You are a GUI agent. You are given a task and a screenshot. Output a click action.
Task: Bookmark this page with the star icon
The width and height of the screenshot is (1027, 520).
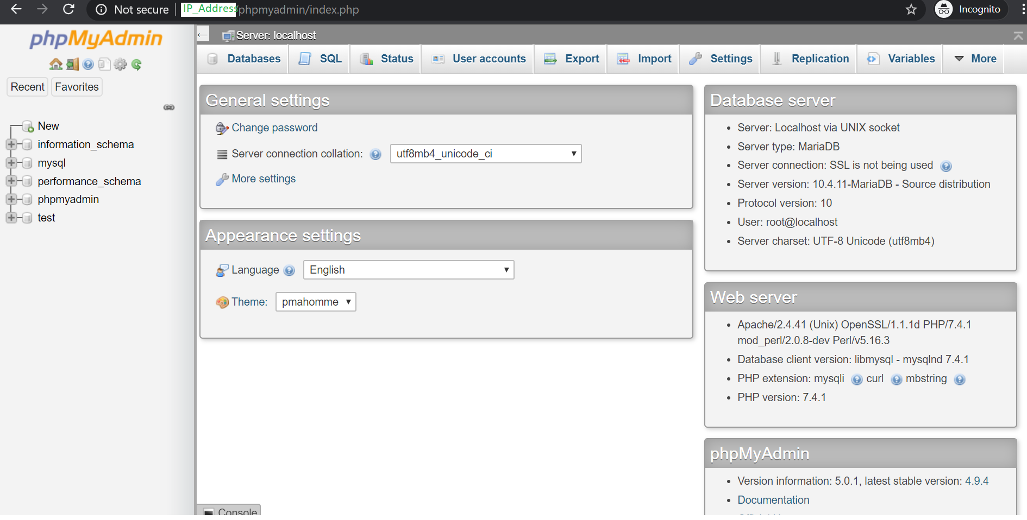point(911,10)
